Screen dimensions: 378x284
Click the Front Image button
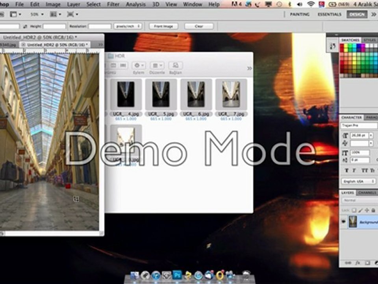163,26
